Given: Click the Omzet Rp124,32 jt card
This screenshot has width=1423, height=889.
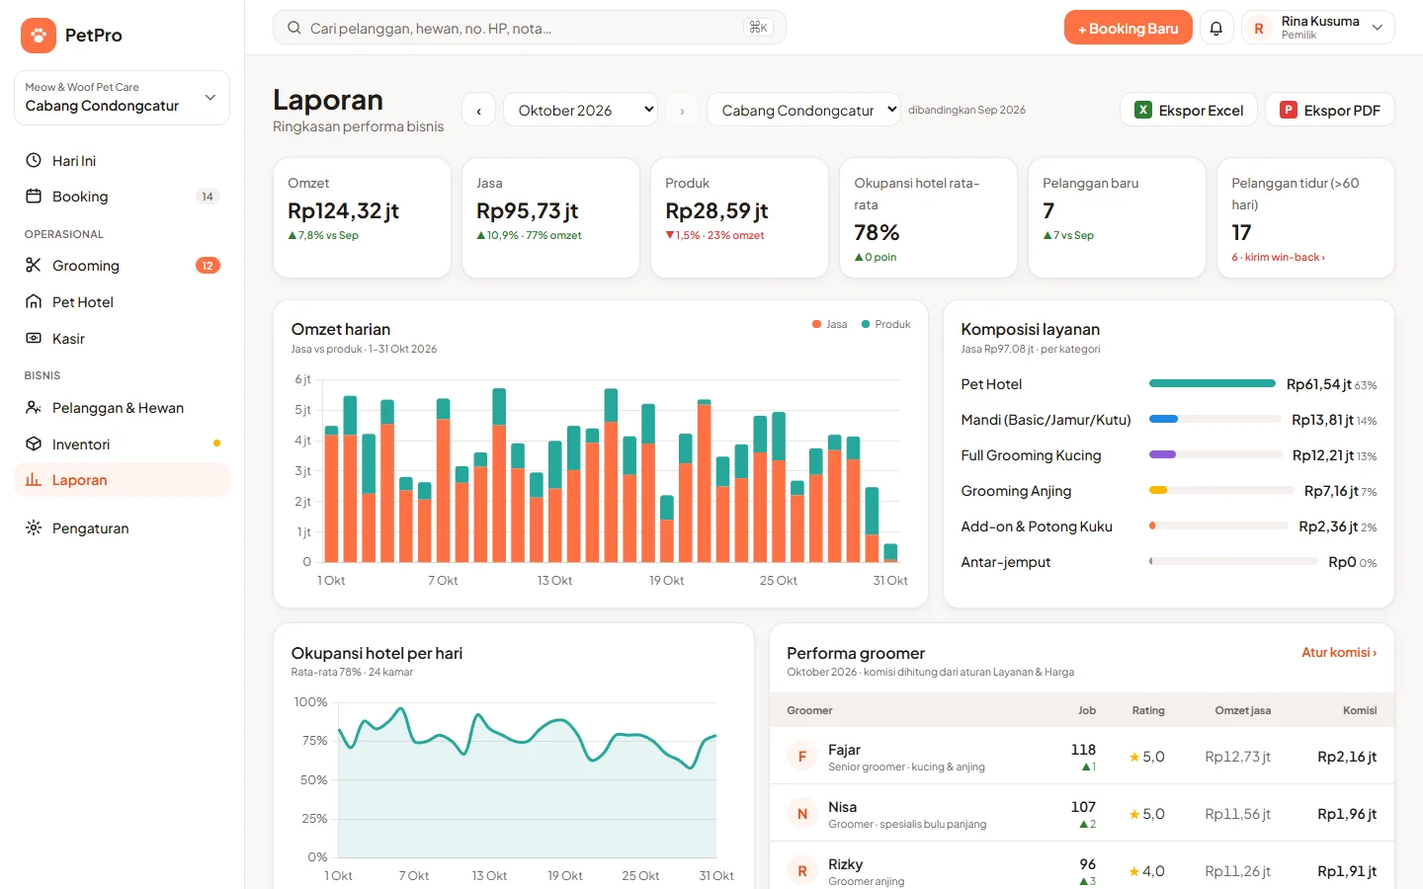Looking at the screenshot, I should (362, 217).
